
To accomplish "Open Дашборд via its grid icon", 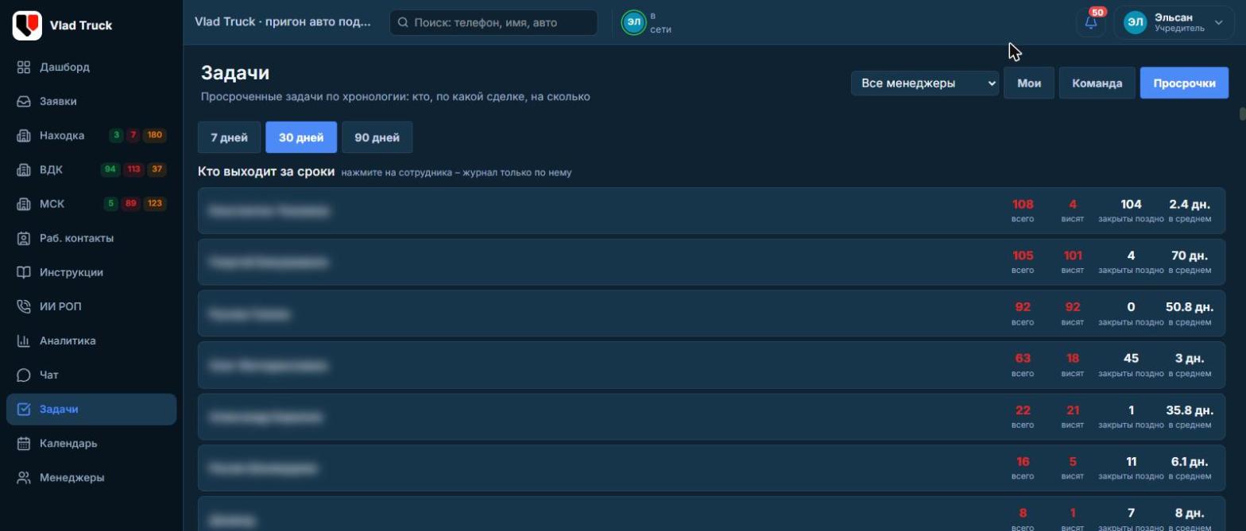I will 24,67.
